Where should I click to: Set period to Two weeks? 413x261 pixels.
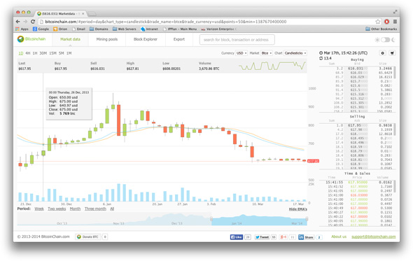coord(57,209)
